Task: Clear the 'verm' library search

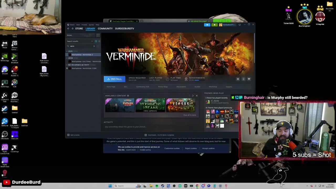Action: pyautogui.click(x=94, y=46)
